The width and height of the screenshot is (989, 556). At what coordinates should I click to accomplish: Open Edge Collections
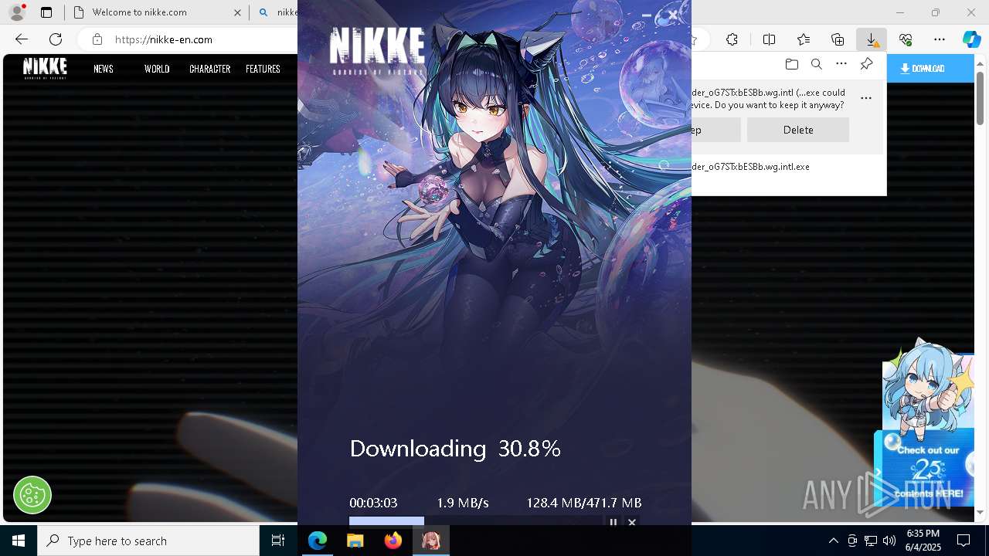pyautogui.click(x=838, y=39)
